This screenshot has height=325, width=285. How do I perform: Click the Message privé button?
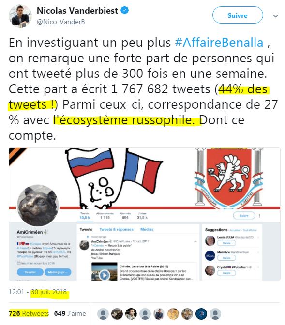click(58, 272)
